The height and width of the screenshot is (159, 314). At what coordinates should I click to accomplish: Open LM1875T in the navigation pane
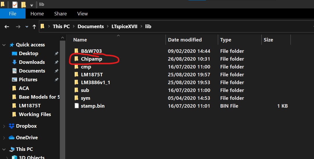pos(30,106)
